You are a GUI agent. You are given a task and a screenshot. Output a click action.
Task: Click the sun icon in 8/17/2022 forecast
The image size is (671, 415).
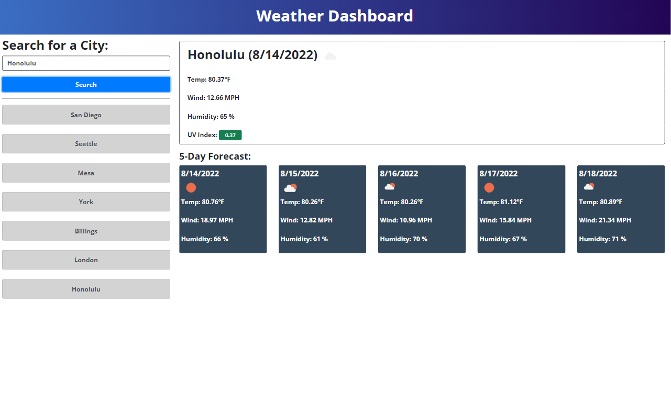[x=489, y=187]
